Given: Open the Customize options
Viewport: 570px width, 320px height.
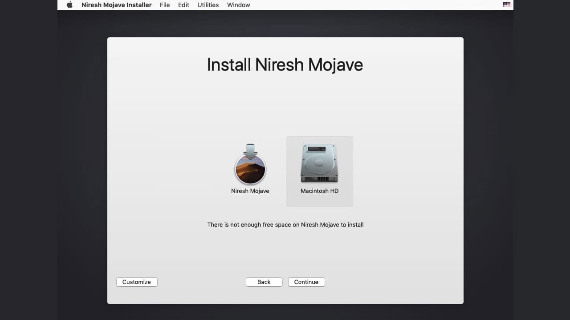Looking at the screenshot, I should pyautogui.click(x=137, y=282).
